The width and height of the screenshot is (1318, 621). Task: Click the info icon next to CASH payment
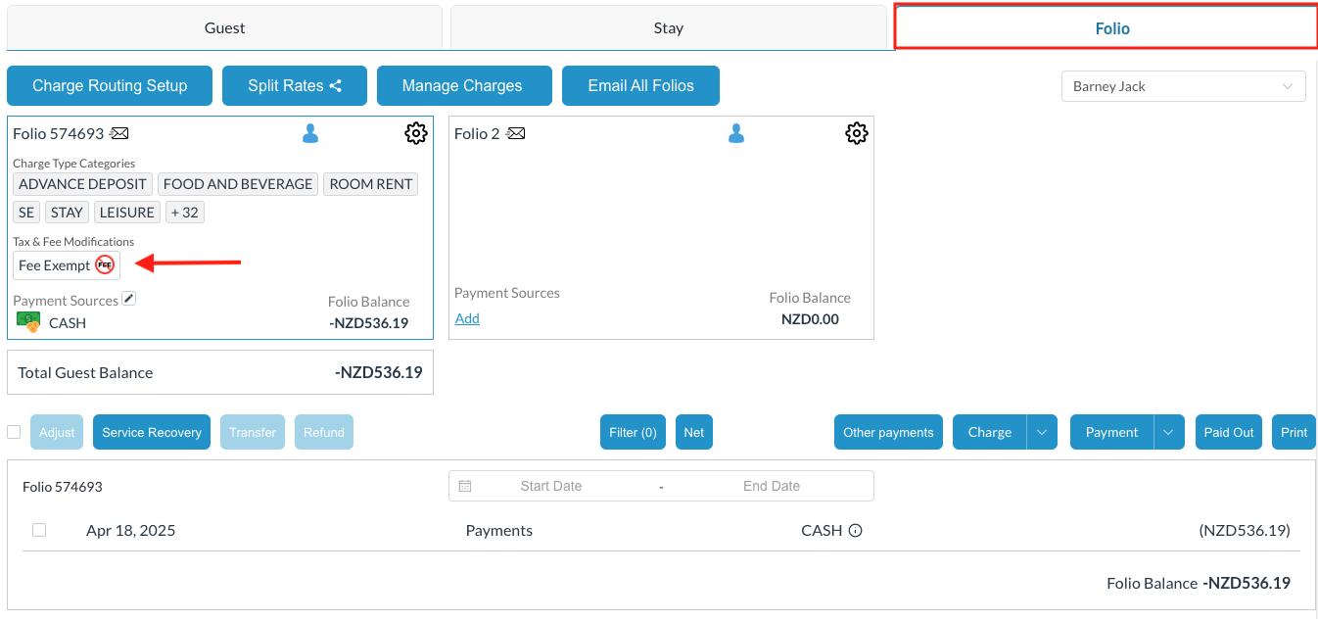click(855, 531)
